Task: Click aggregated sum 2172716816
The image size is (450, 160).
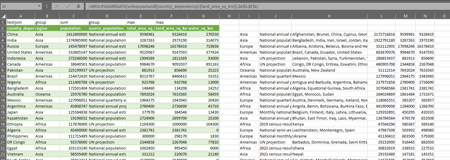Action: 381,34
